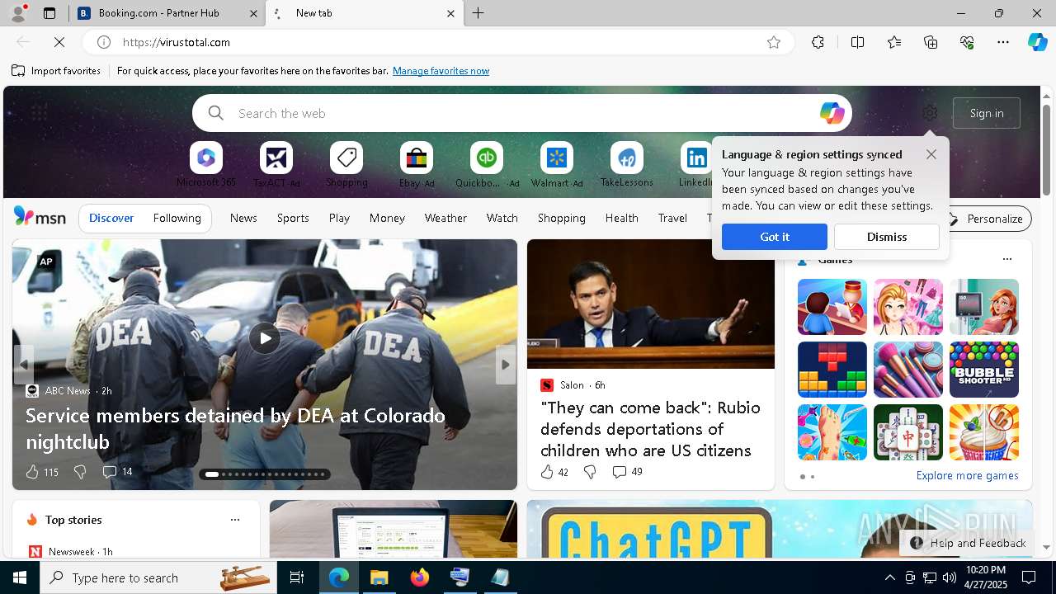Open the Sports menu item
This screenshot has height=594, width=1056.
[293, 218]
